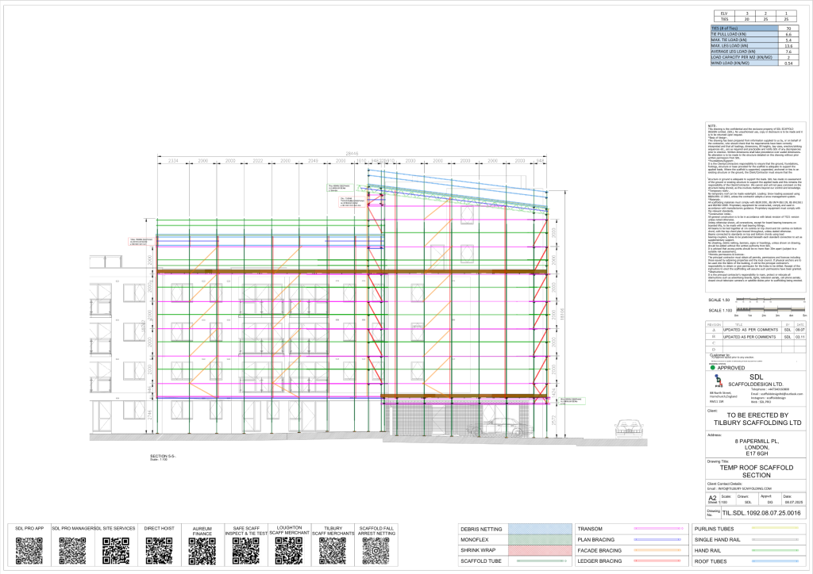The image size is (813, 574).
Task: Click the PLAN BRACING legend line
Action: pos(657,540)
